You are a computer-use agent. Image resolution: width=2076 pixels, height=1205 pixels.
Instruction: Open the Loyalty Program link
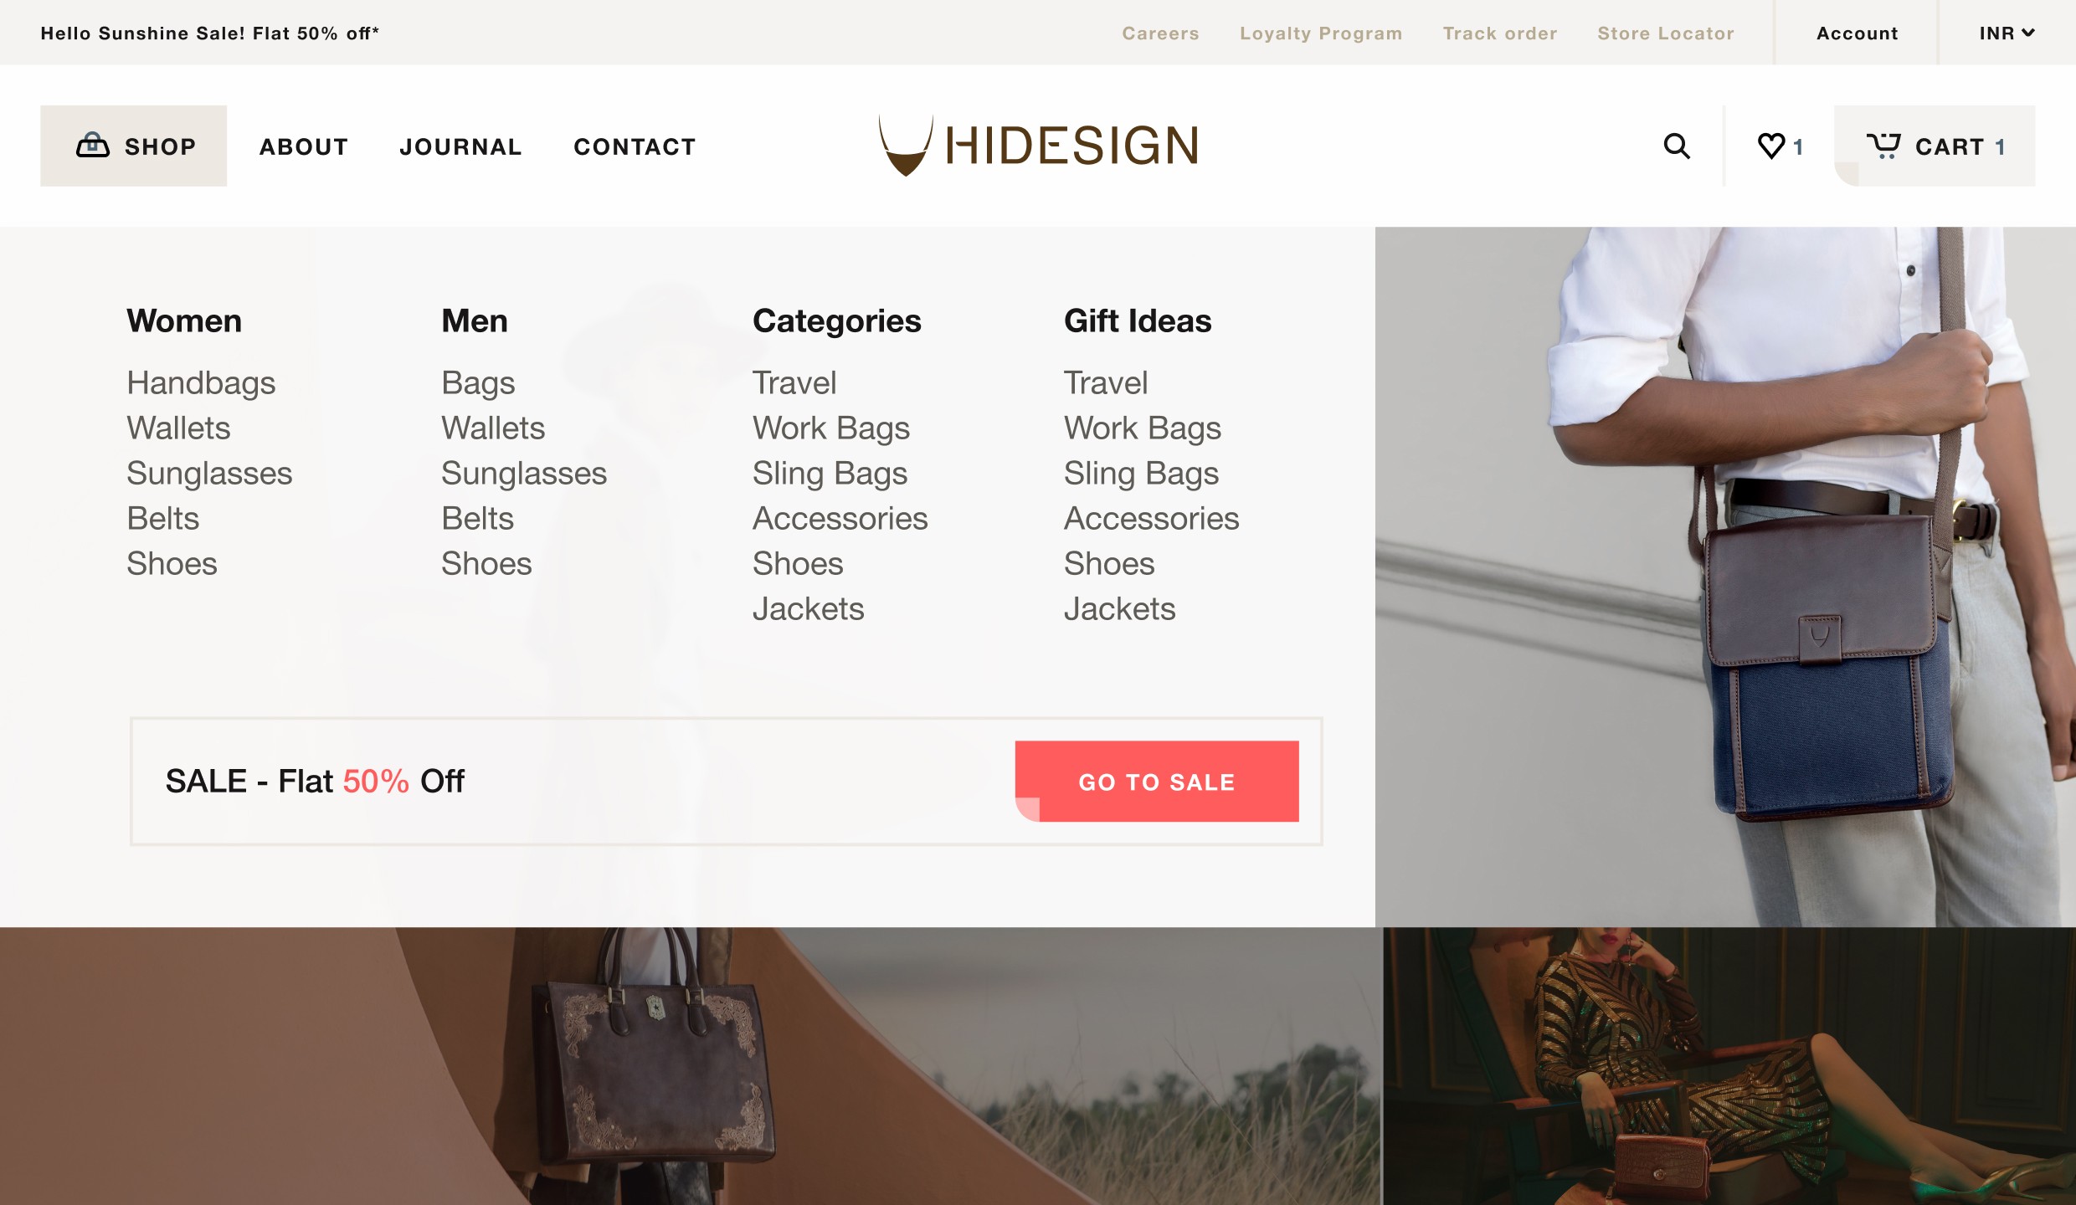pos(1320,33)
